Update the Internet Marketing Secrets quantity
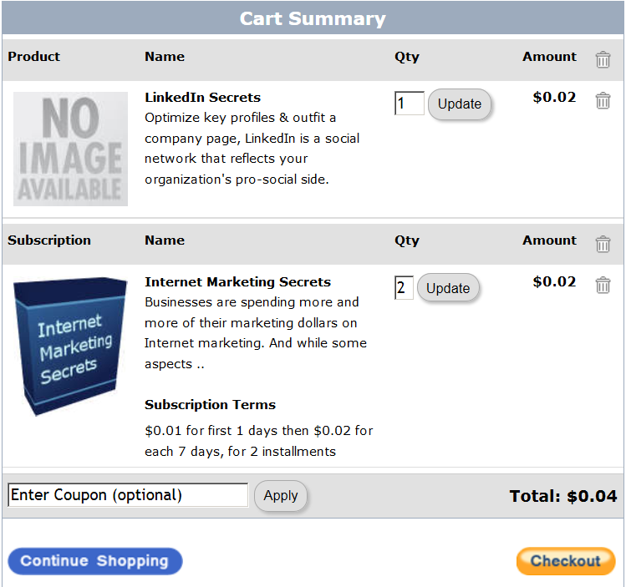This screenshot has width=626, height=587. point(448,289)
